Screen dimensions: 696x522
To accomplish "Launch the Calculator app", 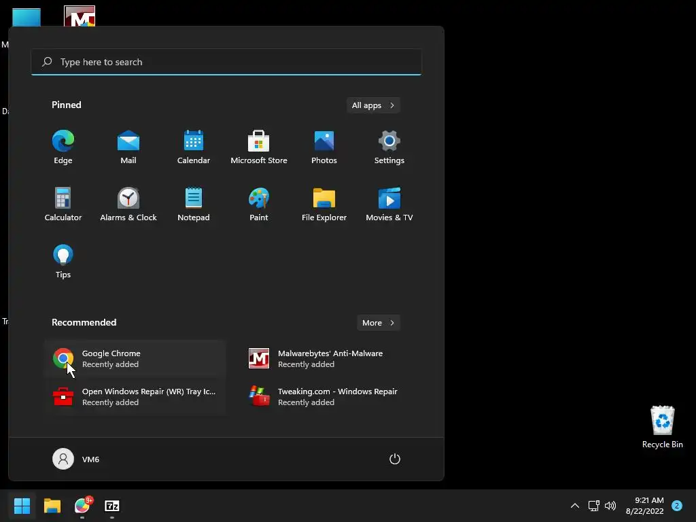I will 63,204.
